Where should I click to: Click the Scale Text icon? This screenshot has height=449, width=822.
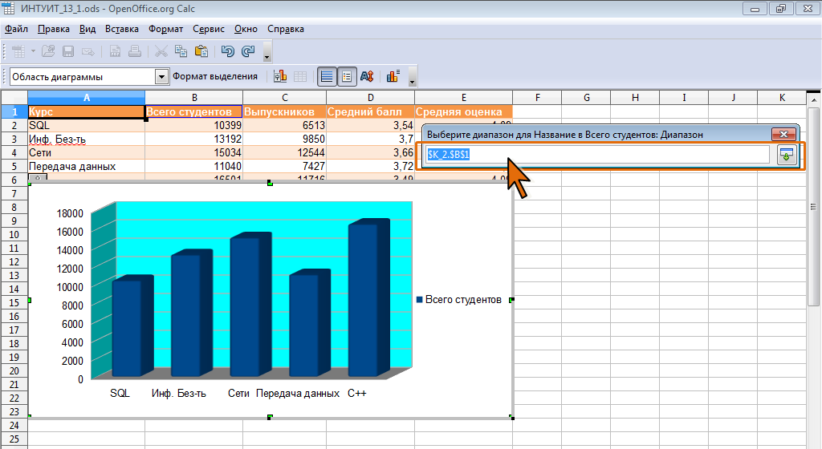[x=367, y=76]
